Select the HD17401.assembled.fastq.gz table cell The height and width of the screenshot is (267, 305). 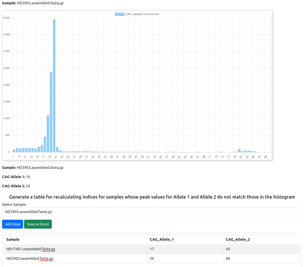coord(31,249)
